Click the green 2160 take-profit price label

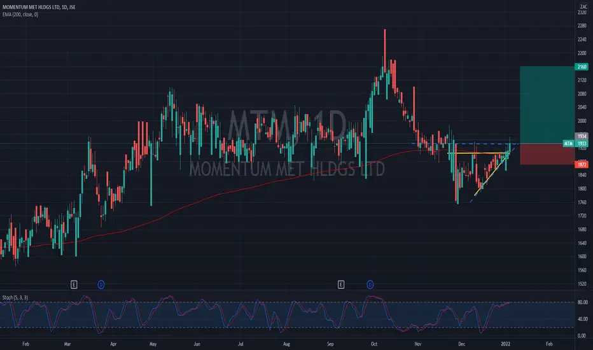click(x=582, y=67)
